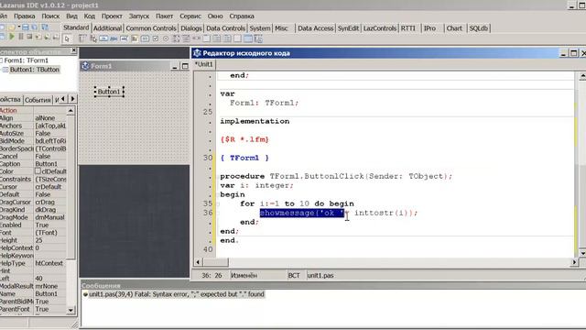Step into code debug icon
The image size is (586, 330).
click(x=38, y=37)
